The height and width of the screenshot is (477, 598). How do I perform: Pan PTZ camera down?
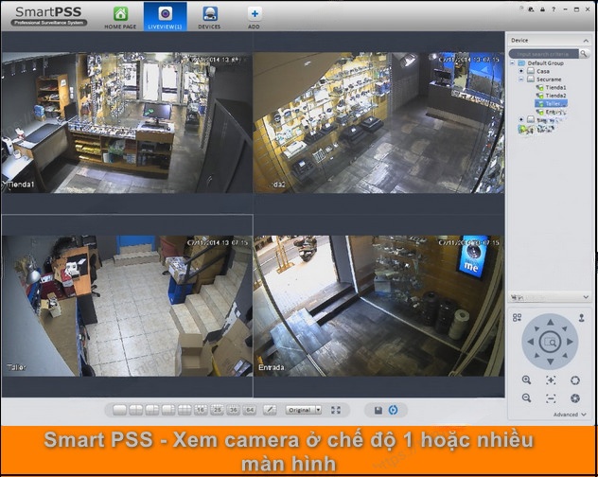[550, 361]
